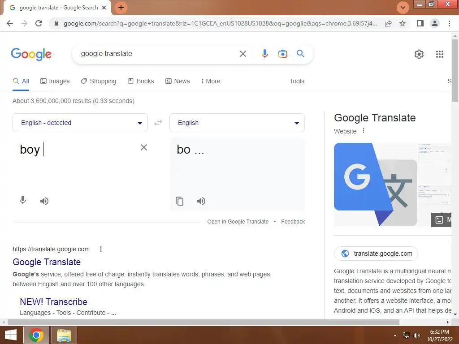Use microphone for translation voice input
Image resolution: width=459 pixels, height=344 pixels.
[x=23, y=200]
